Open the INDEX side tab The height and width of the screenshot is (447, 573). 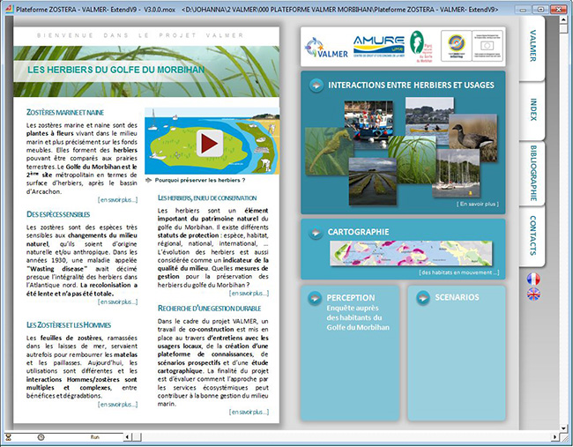pos(532,109)
